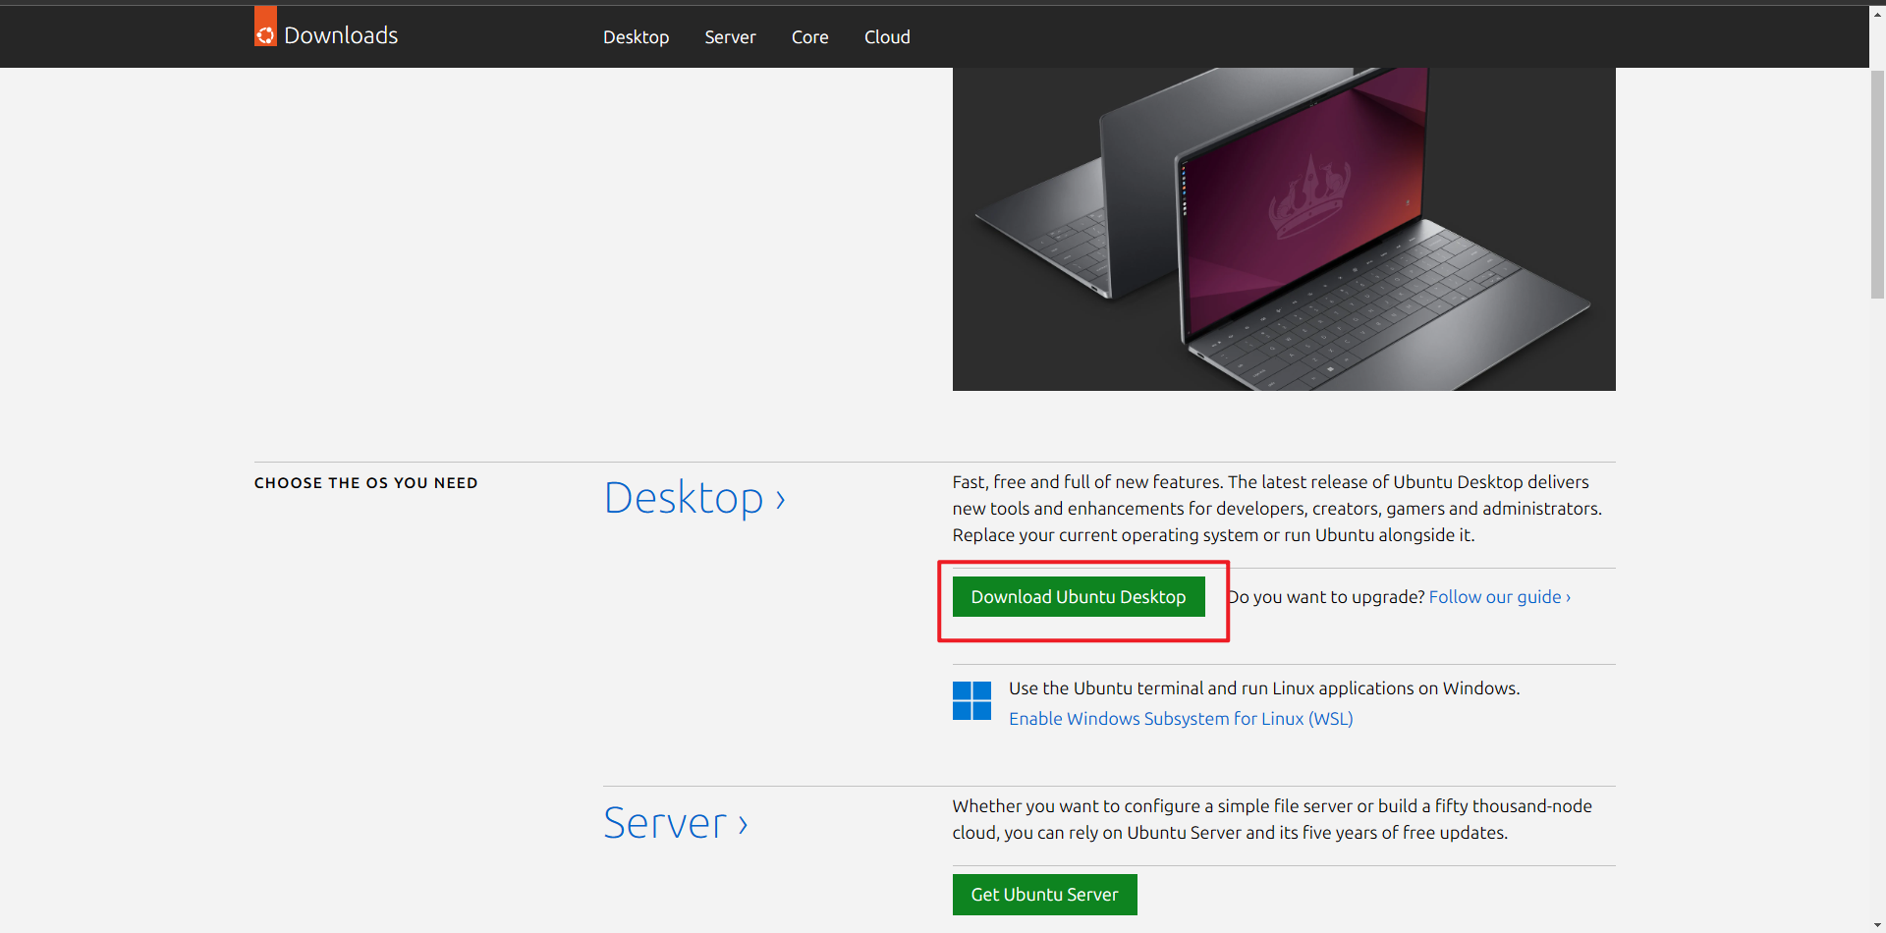Click the laptops promotional image

pos(1283,228)
